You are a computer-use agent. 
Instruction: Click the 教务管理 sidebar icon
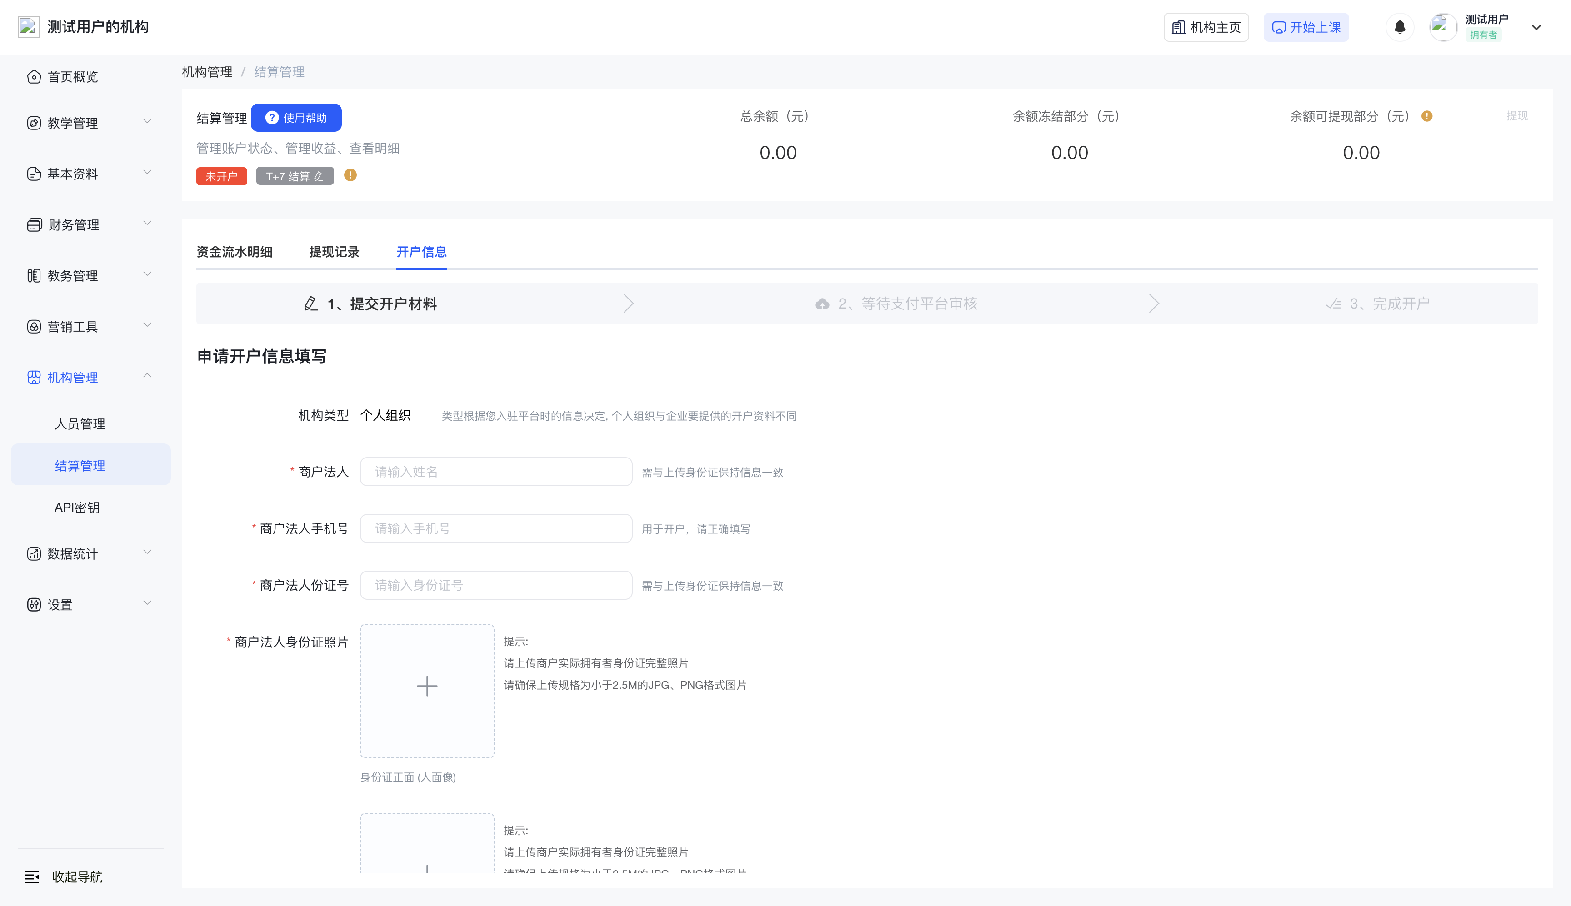coord(34,276)
